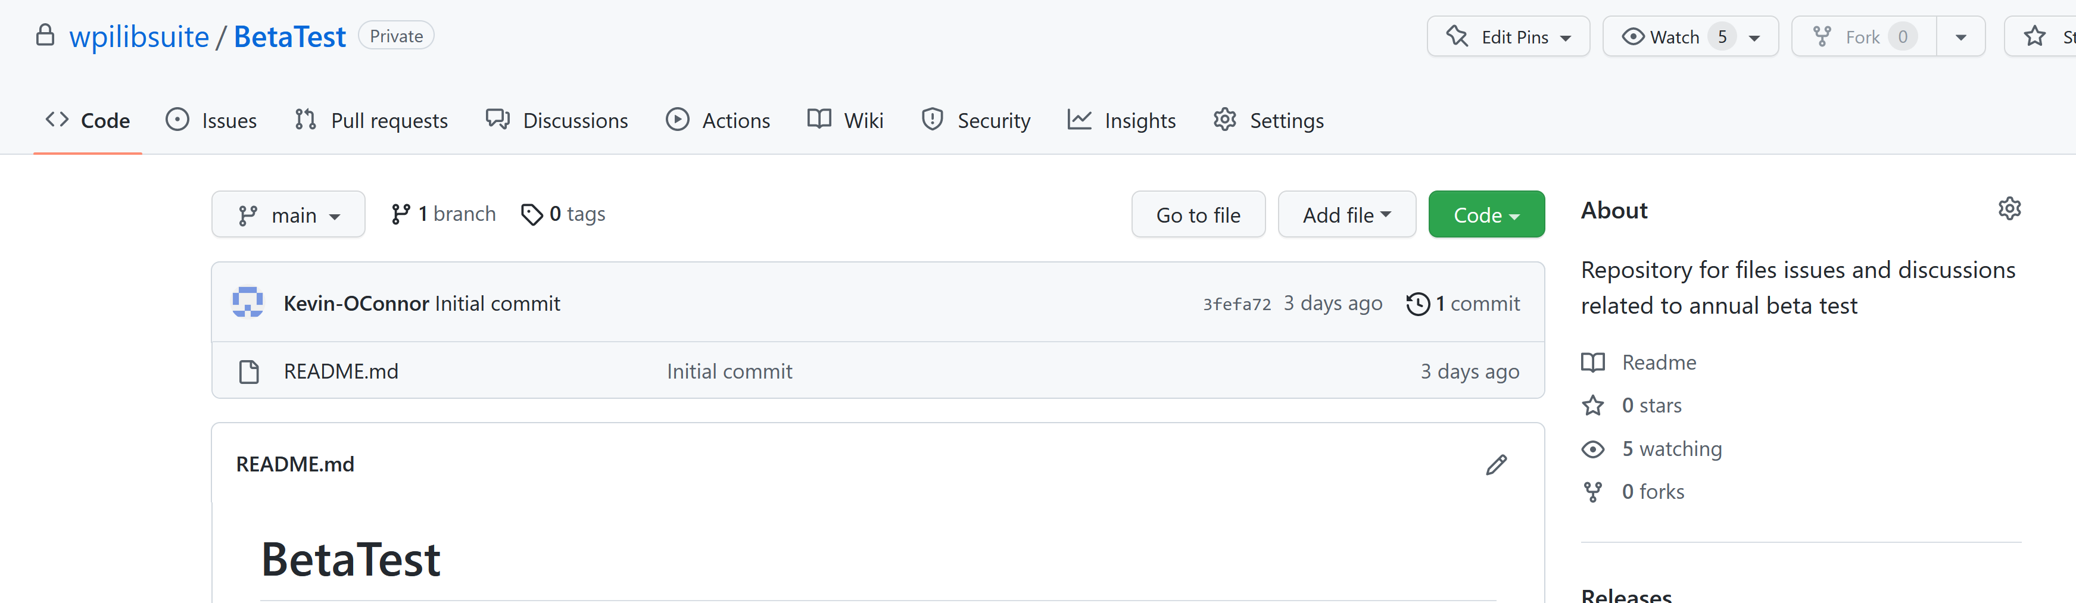Open the green Code dropdown button
2076x603 pixels.
tap(1486, 215)
